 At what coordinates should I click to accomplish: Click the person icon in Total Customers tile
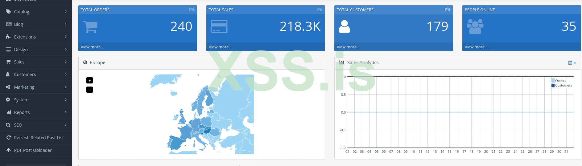345,26
